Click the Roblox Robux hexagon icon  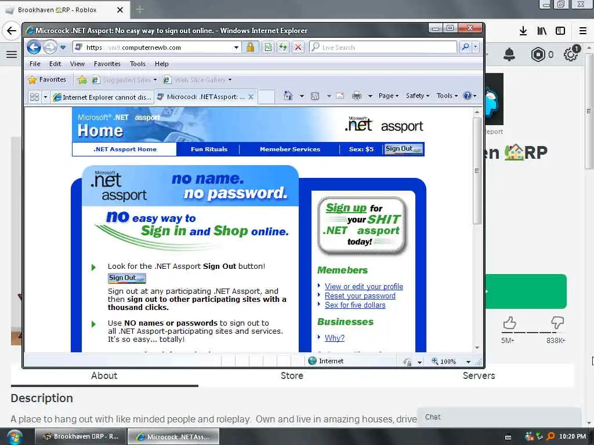[x=538, y=55]
